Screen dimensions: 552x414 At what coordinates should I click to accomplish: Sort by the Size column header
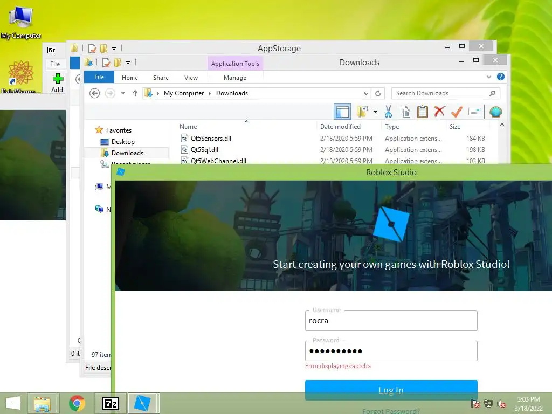click(455, 126)
